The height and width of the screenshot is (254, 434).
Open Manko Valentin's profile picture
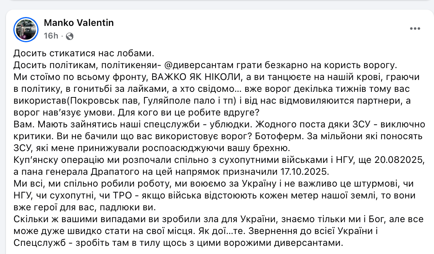tap(26, 29)
